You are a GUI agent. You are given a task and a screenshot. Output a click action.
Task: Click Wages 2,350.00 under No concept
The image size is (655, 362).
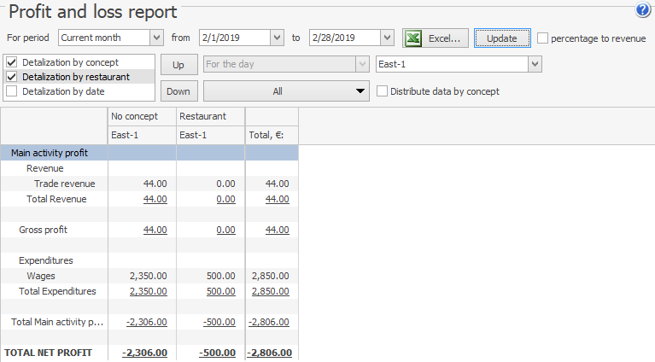[148, 276]
